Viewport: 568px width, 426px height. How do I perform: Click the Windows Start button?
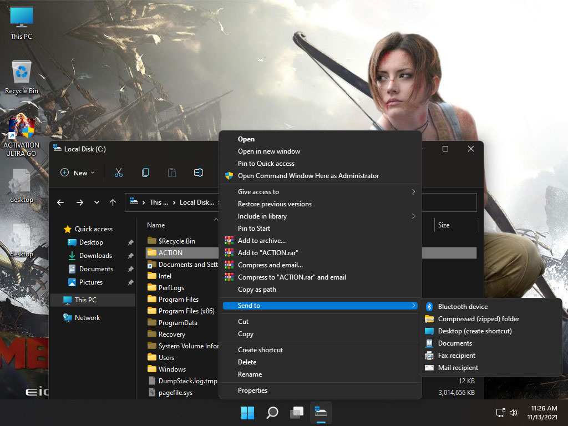(x=248, y=413)
